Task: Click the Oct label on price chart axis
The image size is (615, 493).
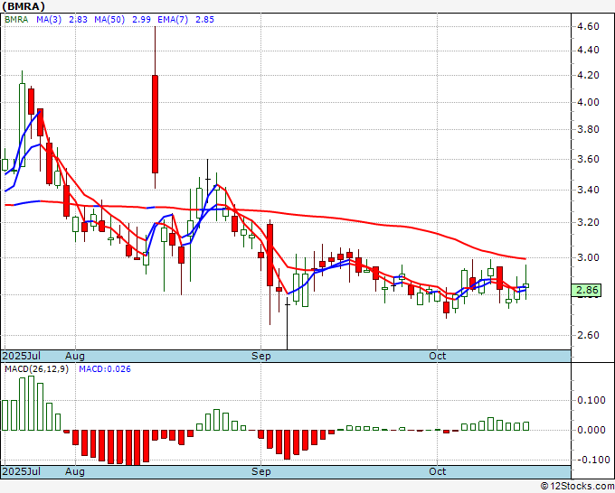Action: point(438,356)
